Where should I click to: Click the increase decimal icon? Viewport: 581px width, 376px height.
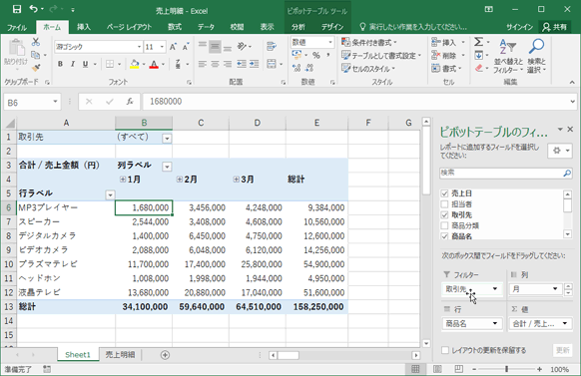(296, 68)
